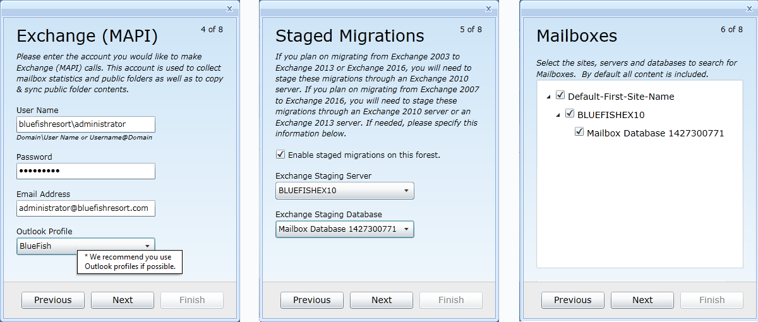Close the Exchange (MAPI) wizard window

[x=229, y=8]
